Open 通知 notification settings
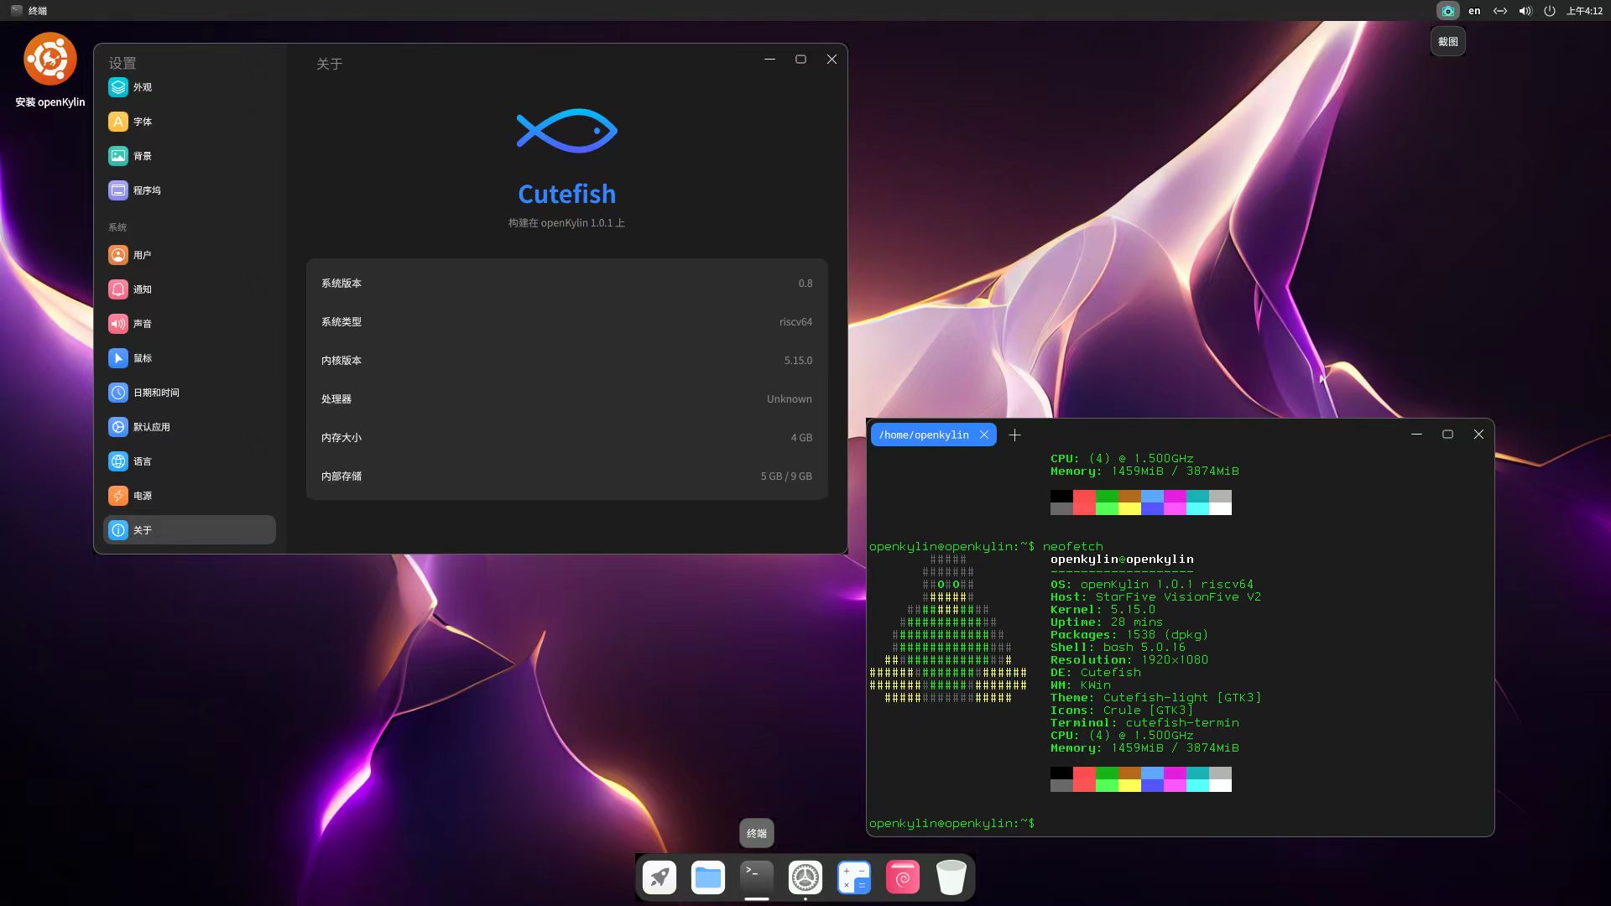Screen dimensions: 1611x906 pyautogui.click(x=190, y=289)
